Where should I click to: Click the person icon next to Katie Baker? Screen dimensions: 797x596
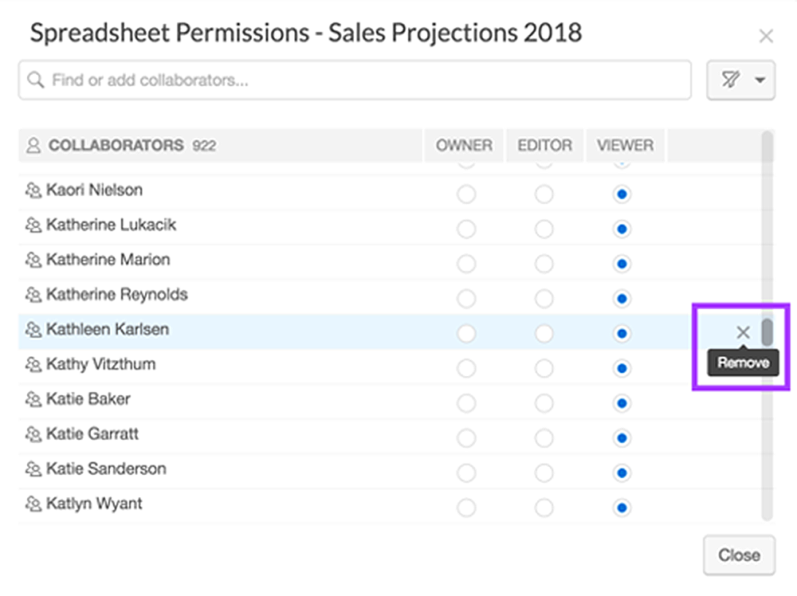click(x=33, y=399)
